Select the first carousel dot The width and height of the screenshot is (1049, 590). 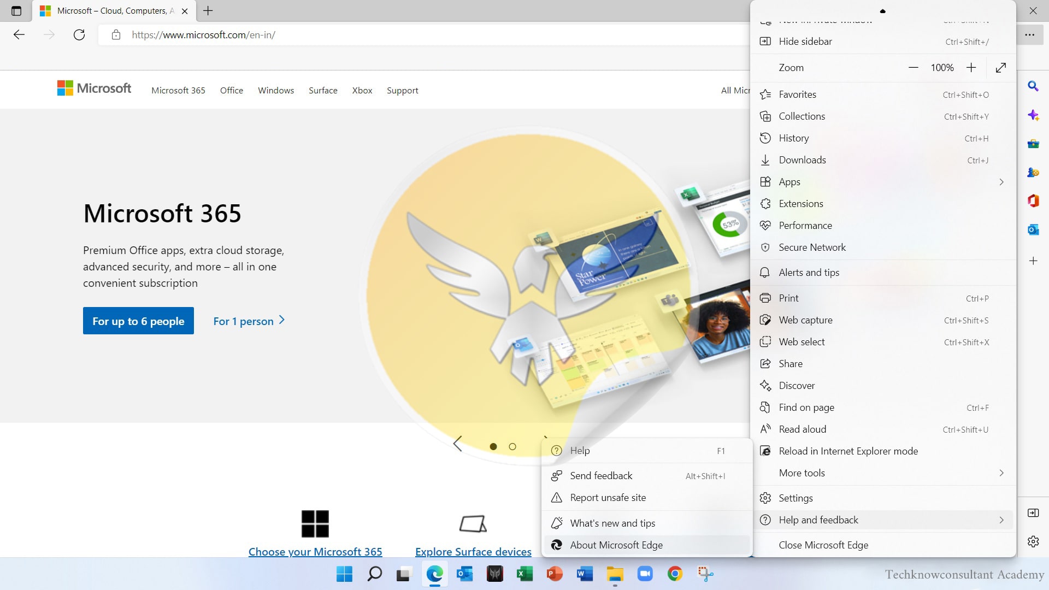pyautogui.click(x=493, y=446)
